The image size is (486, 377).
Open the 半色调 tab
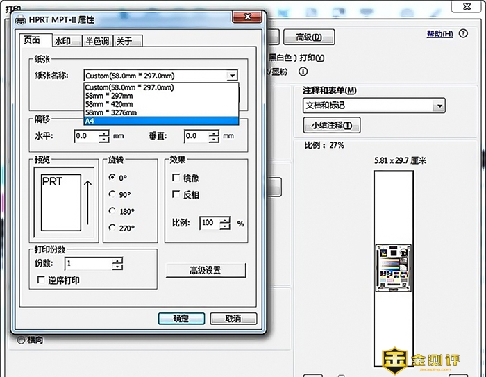click(97, 41)
